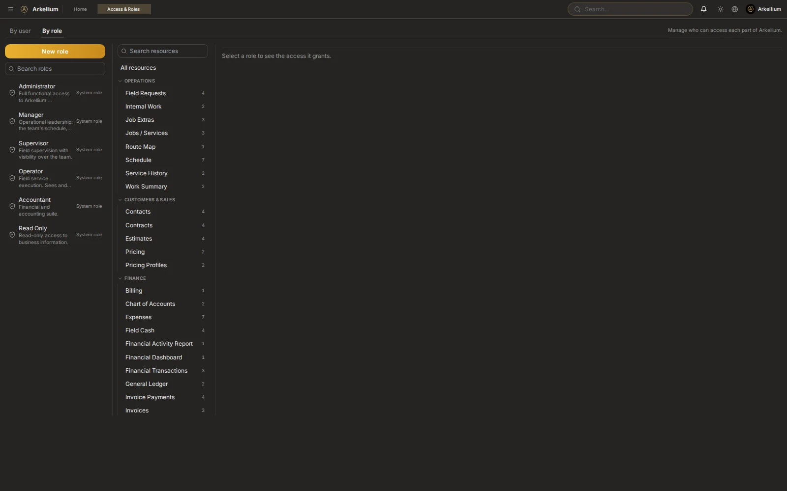Viewport: 787px width, 491px height.
Task: Open the hamburger menu icon
Action: click(x=10, y=9)
